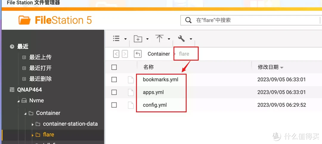
Task: Click the list icon beside 最近删除
Action: click(x=24, y=79)
